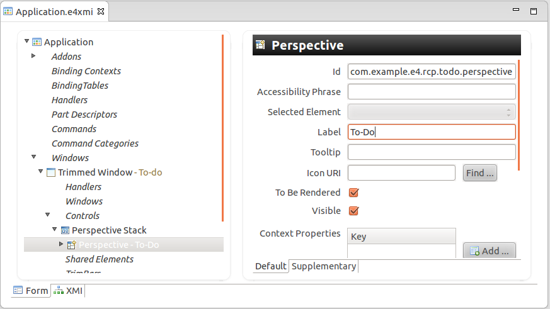This screenshot has height=309, width=550.
Task: Uncheck the To Be Rendered checkbox
Action: point(353,193)
